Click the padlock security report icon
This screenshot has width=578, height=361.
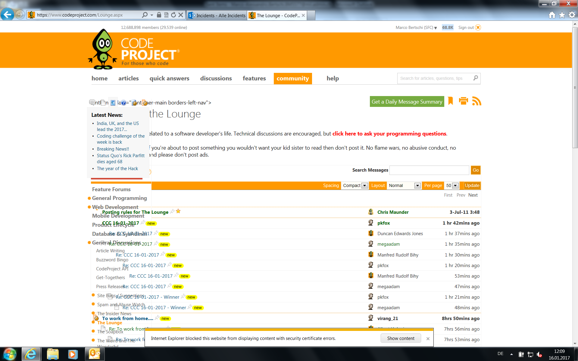click(x=159, y=15)
